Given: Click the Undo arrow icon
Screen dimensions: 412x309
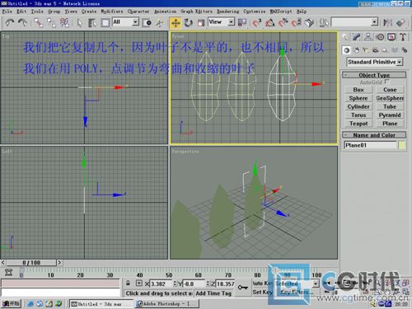Looking at the screenshot, I should (x=10, y=22).
